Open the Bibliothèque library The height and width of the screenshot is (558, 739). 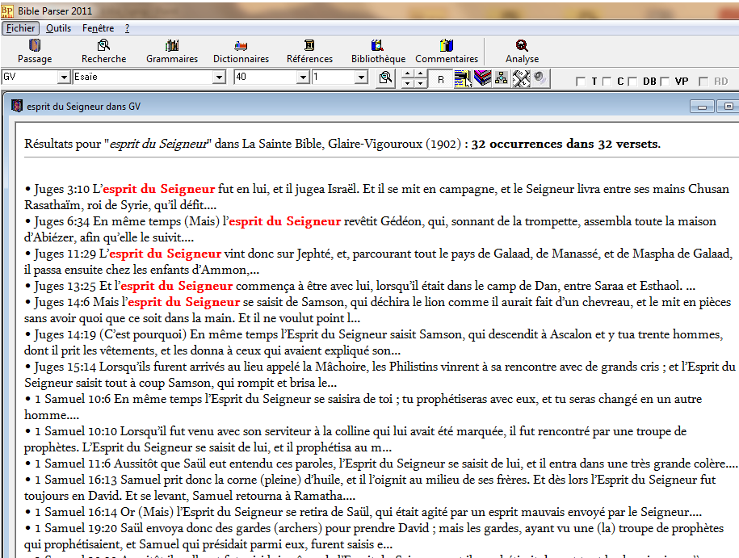[x=378, y=51]
